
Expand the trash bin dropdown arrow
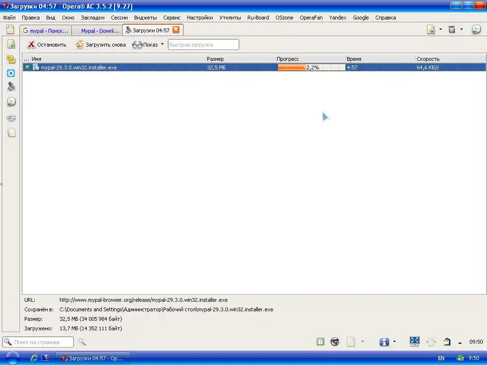pyautogui.click(x=461, y=29)
